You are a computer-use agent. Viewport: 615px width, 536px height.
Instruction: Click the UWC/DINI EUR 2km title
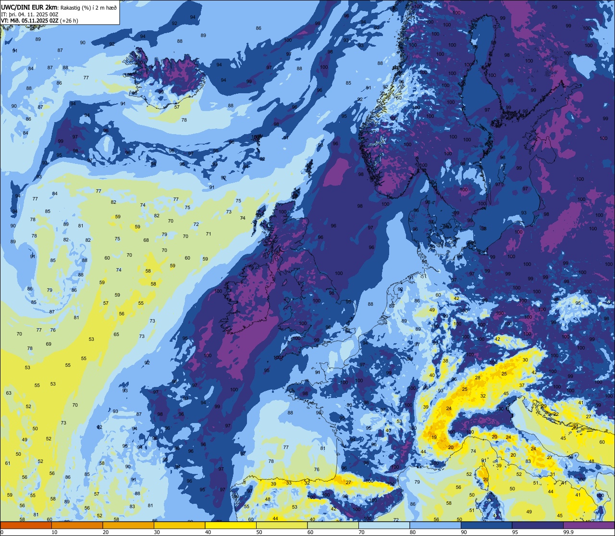tap(30, 7)
